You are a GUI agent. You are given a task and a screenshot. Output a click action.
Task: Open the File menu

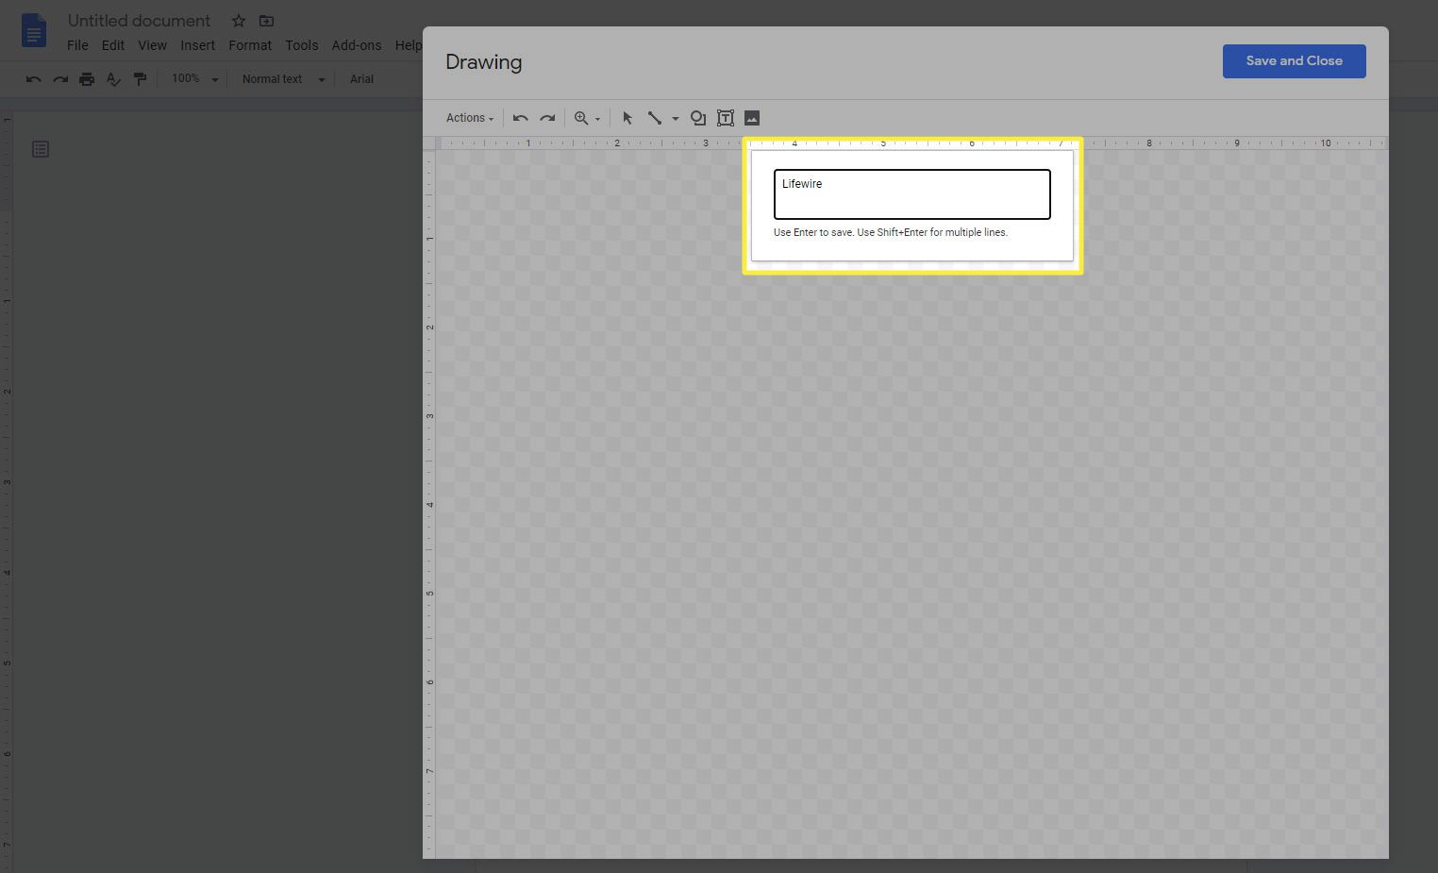[77, 45]
